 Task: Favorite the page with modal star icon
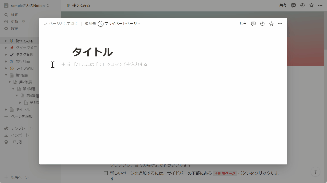271,24
